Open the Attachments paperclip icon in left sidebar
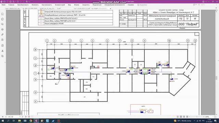Screen dimensions: 219x123 (x=2, y=35)
